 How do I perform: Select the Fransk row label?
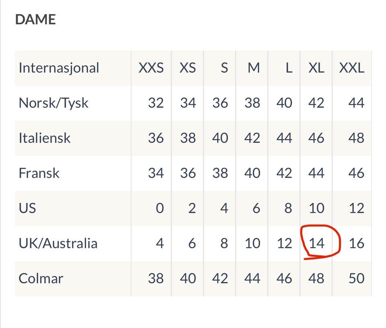tap(39, 173)
